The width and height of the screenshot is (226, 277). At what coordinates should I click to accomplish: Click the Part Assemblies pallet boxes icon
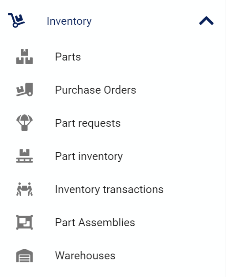point(25,222)
